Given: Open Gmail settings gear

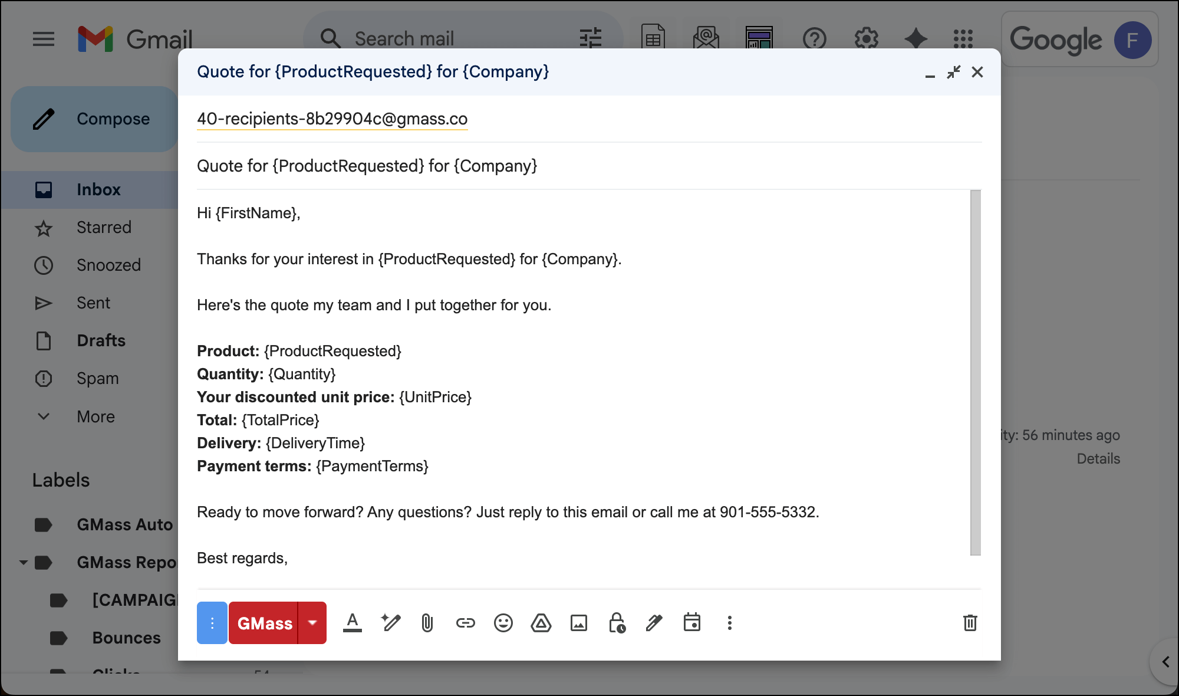Looking at the screenshot, I should click(x=865, y=39).
